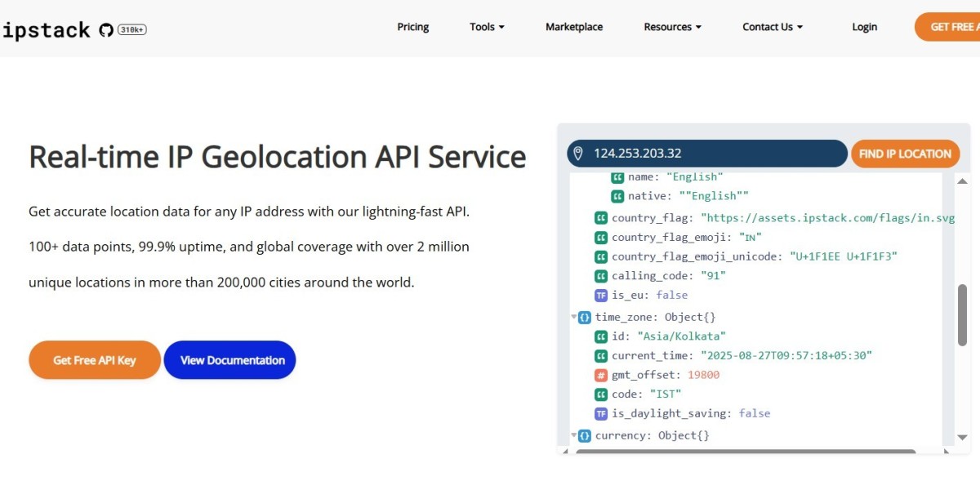Collapse the time_zone object node
The width and height of the screenshot is (980, 490).
coord(574,317)
